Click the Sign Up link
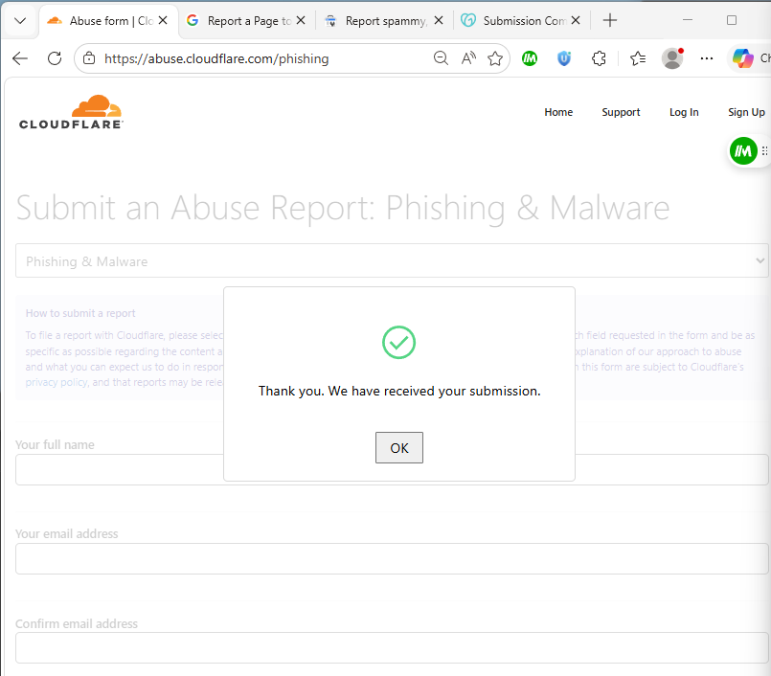Viewport: 771px width, 676px height. [746, 112]
